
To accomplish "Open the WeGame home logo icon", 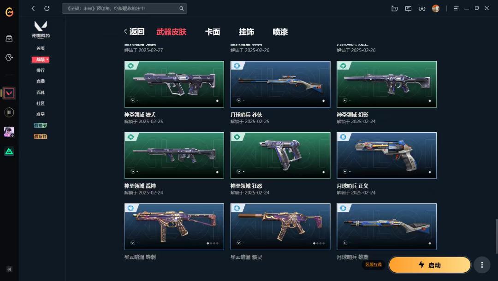I will (x=9, y=12).
